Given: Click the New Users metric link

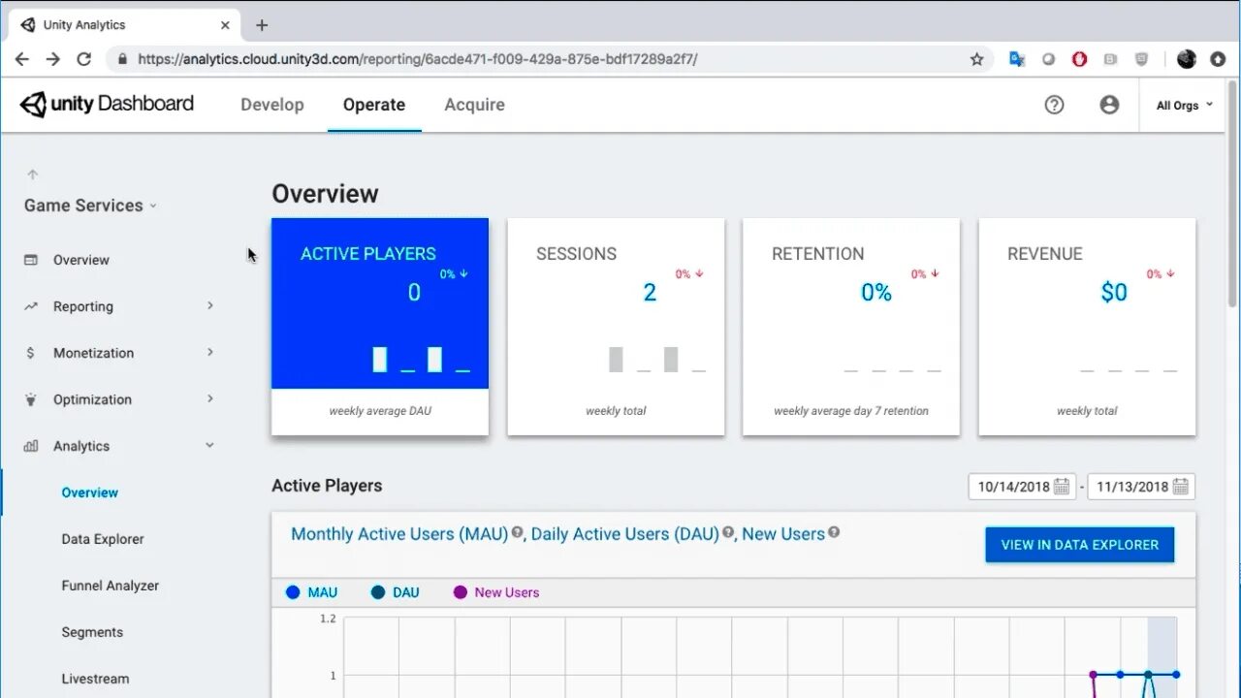Looking at the screenshot, I should 783,534.
